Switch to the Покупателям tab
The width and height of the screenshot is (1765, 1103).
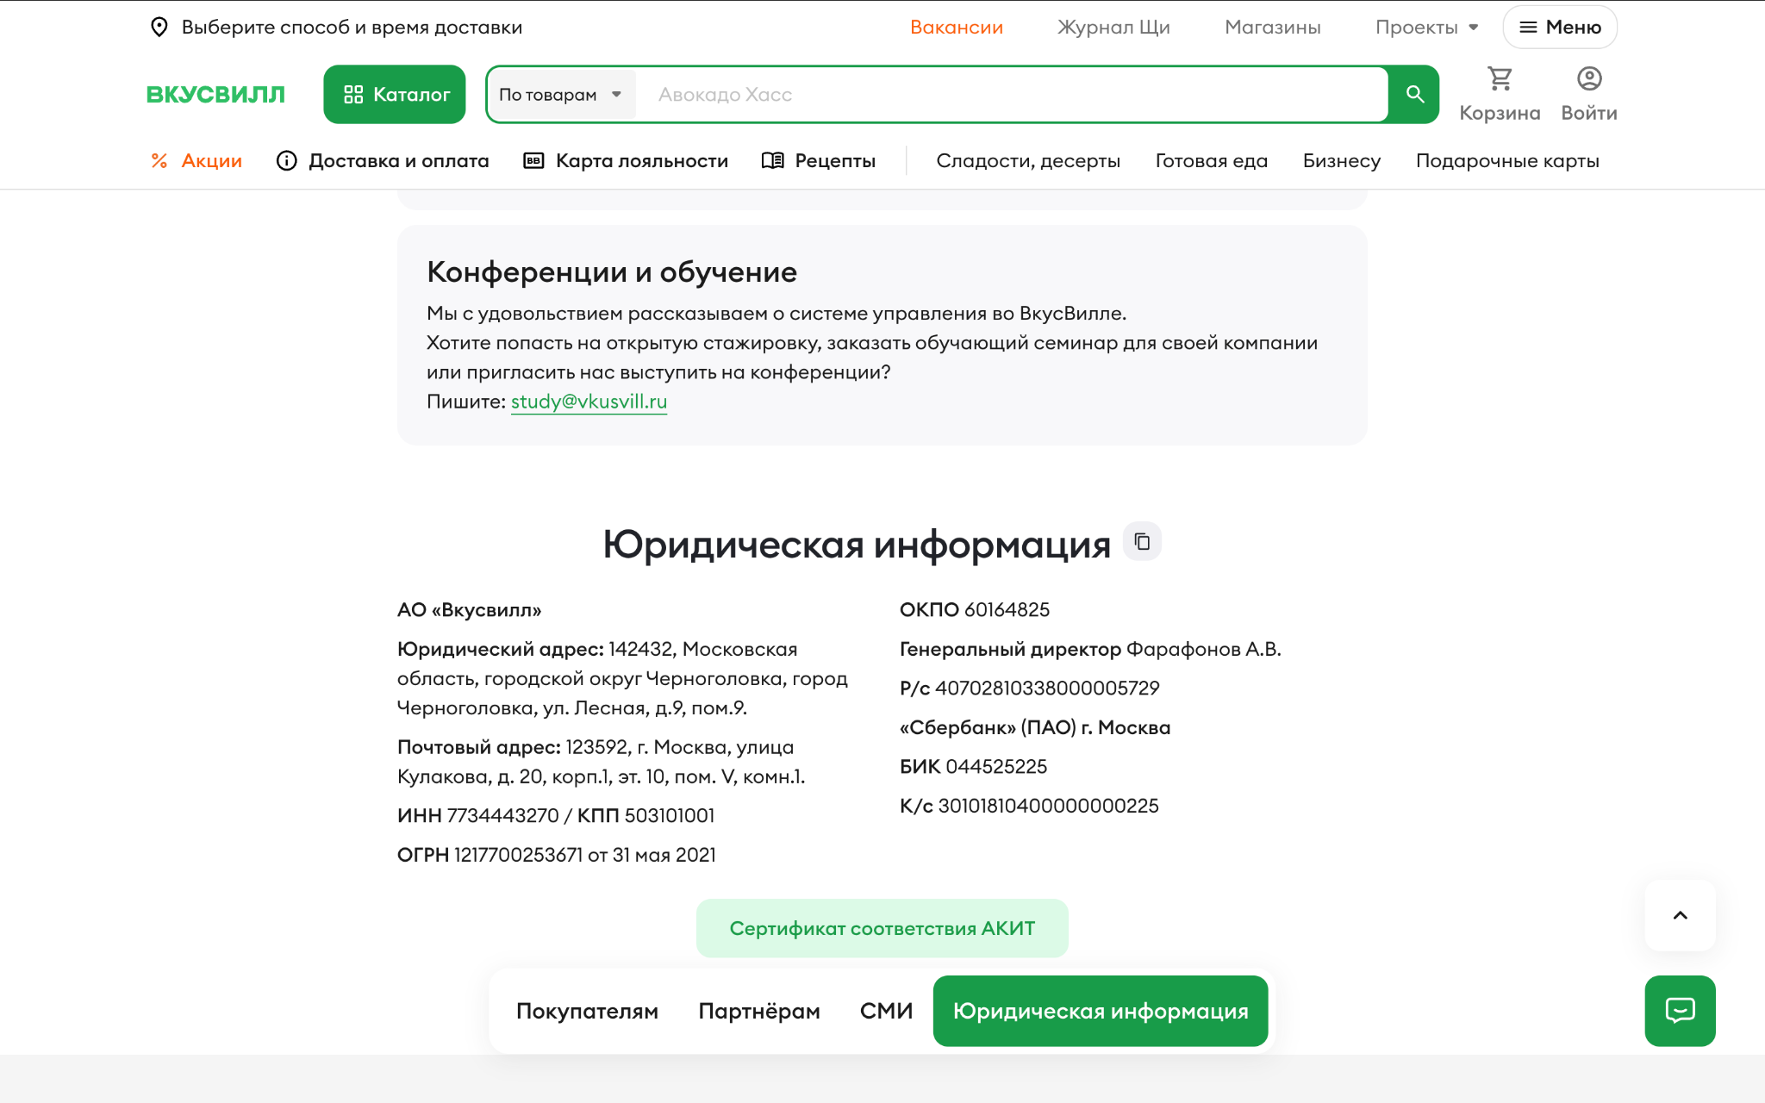587,1011
